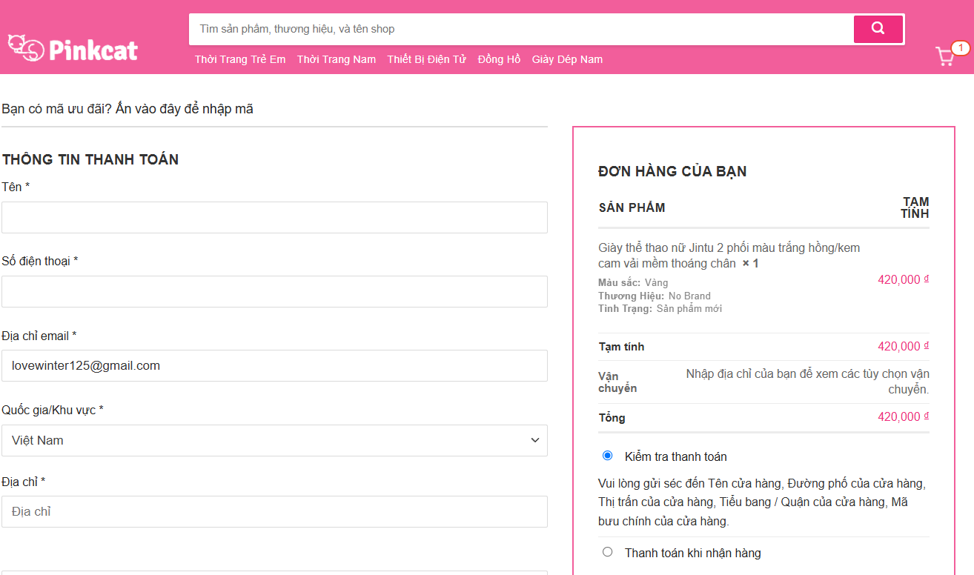Focus the product search input field
This screenshot has width=974, height=575.
pyautogui.click(x=519, y=29)
